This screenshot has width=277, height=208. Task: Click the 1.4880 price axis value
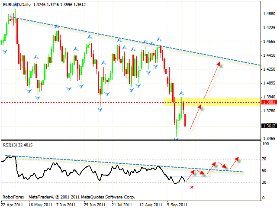click(x=268, y=13)
